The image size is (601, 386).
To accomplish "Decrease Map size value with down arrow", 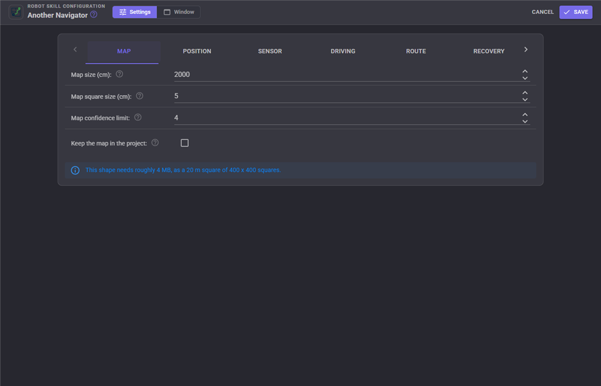I will click(525, 78).
